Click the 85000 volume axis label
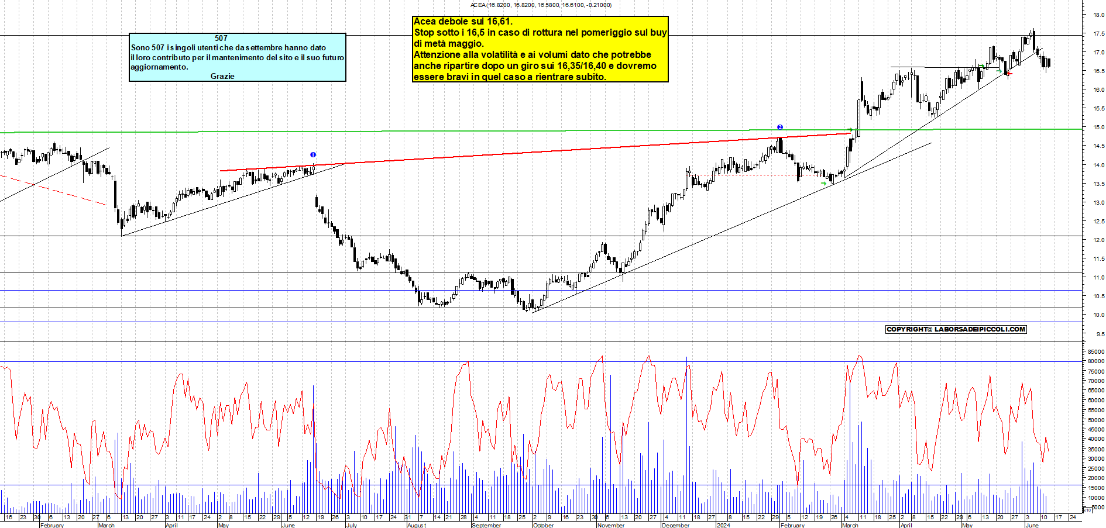Viewport: 1106px width, 528px height. [1096, 352]
